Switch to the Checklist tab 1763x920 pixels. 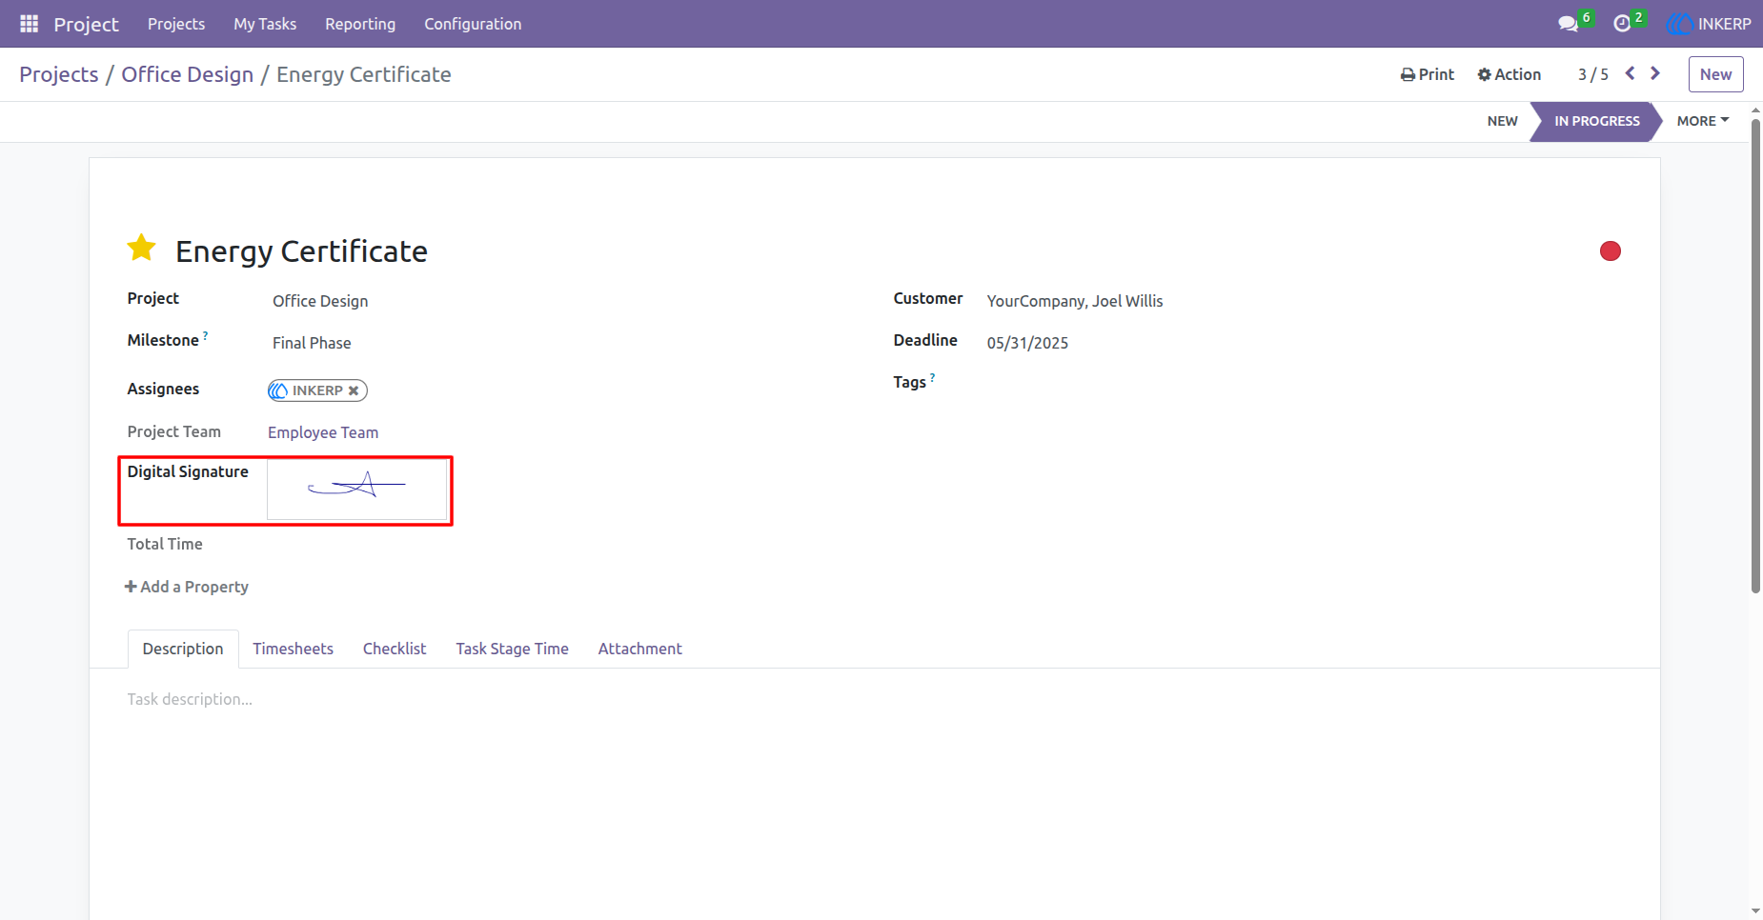(395, 649)
